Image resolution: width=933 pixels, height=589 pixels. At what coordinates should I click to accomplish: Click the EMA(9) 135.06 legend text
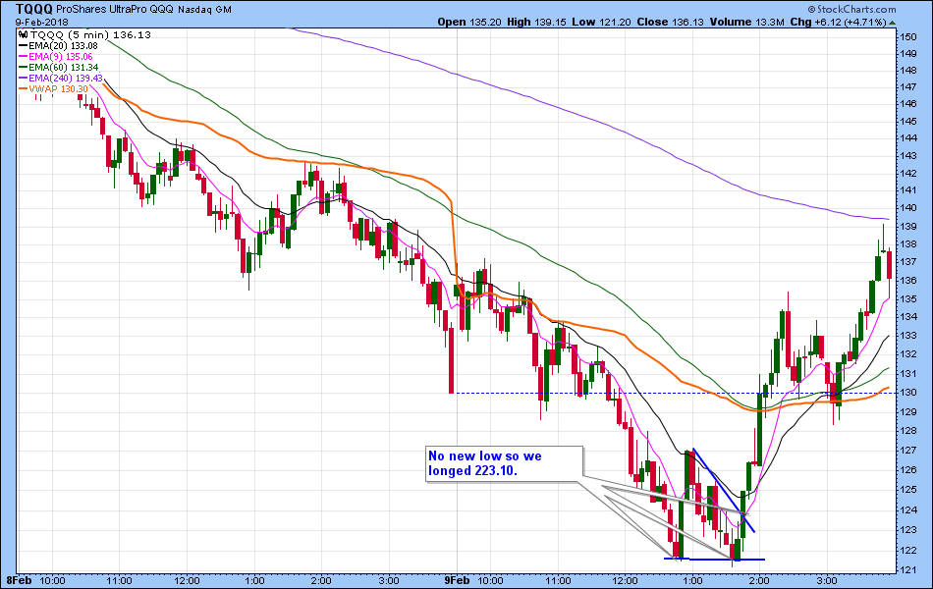click(61, 57)
